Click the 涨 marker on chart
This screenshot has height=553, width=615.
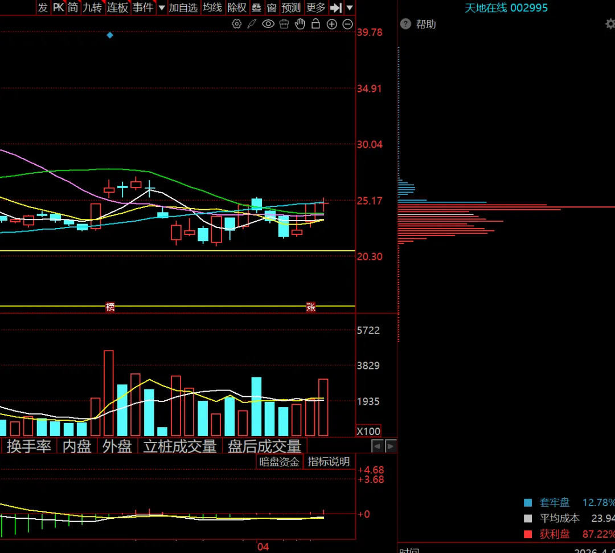[311, 307]
